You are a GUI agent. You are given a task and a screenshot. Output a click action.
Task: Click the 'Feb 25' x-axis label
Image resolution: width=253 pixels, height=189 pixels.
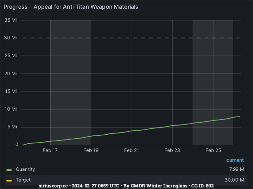213,150
